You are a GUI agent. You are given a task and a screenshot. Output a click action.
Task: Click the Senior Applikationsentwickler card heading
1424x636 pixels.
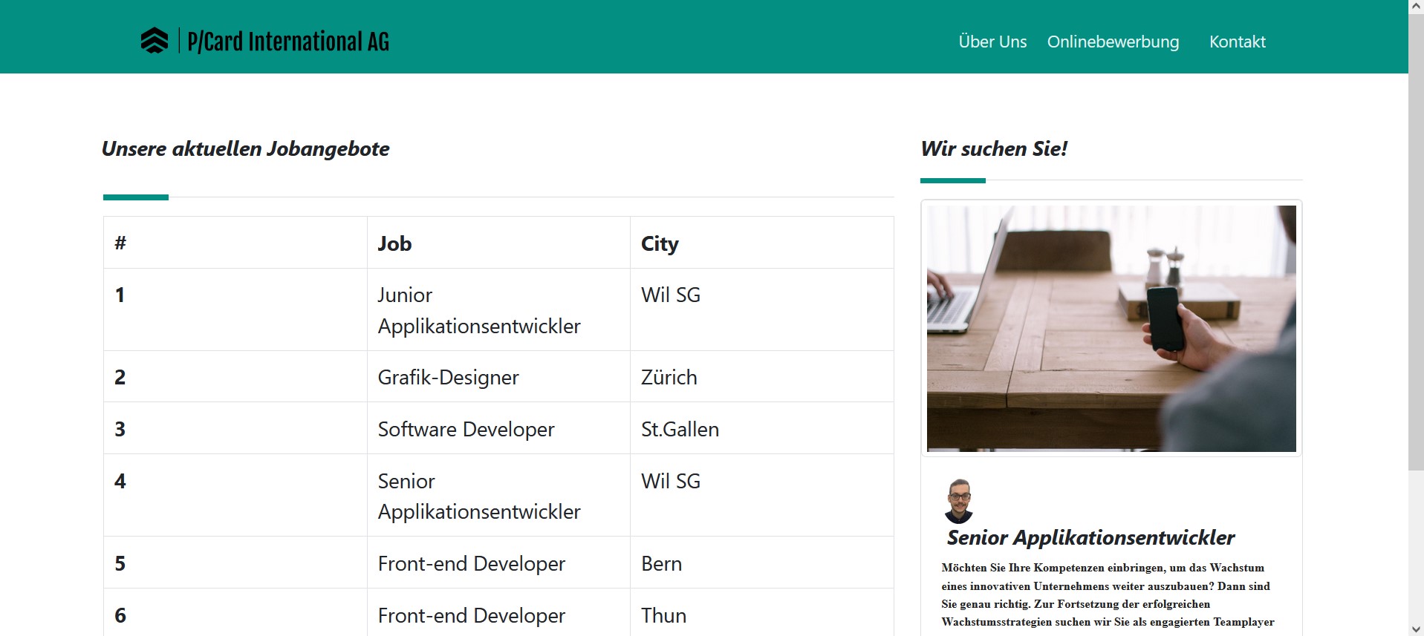point(1090,537)
